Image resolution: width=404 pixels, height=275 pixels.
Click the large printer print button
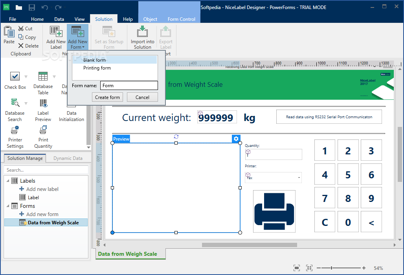tap(274, 211)
